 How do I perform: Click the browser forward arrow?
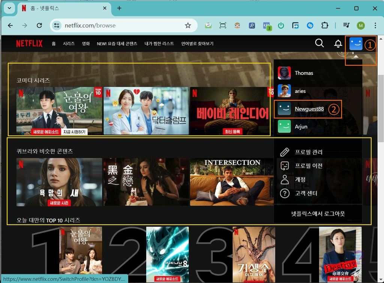pos(25,25)
